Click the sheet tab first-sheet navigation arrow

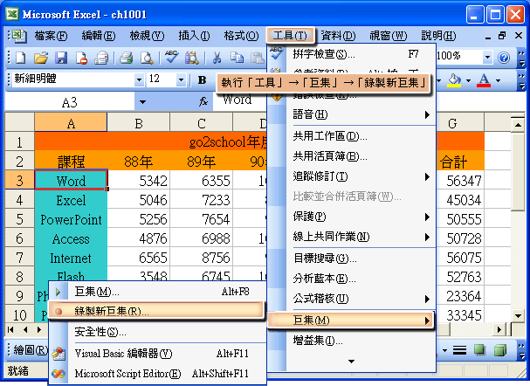pos(10,329)
